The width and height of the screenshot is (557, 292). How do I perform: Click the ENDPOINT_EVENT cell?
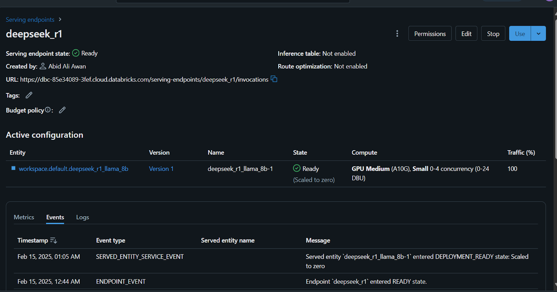(121, 282)
